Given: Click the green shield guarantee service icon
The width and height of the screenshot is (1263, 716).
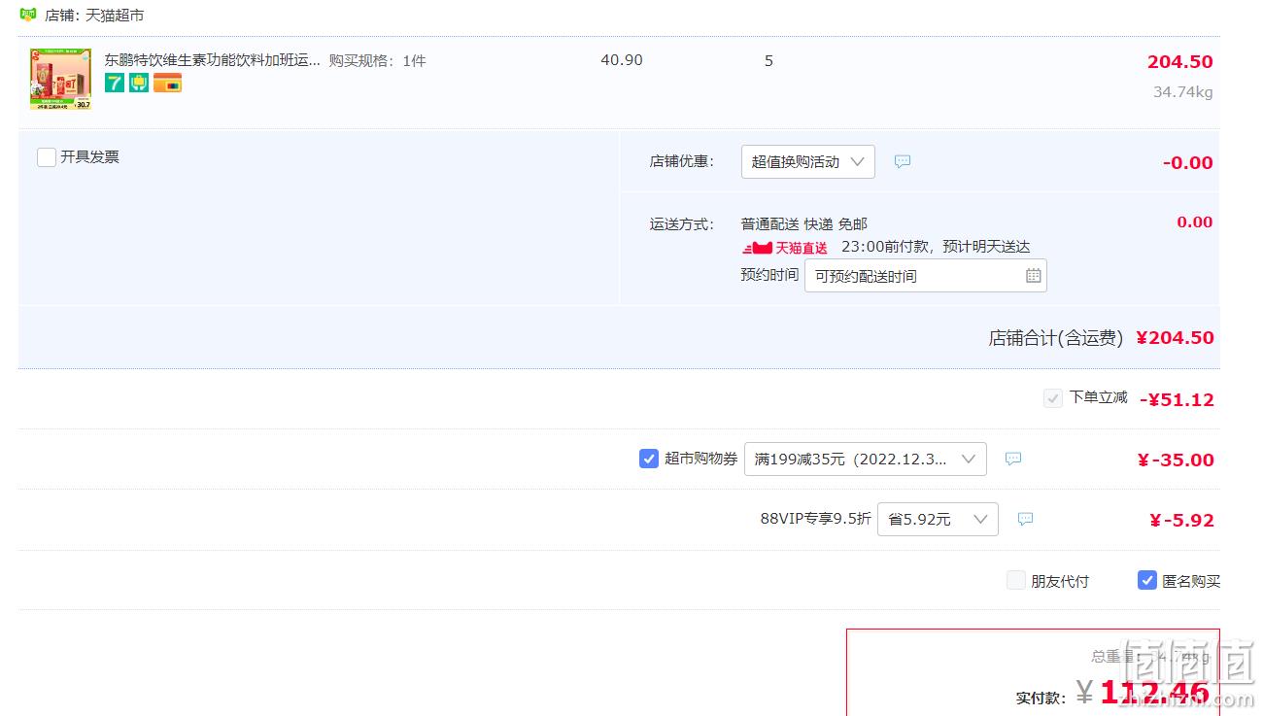Looking at the screenshot, I should click(x=139, y=84).
